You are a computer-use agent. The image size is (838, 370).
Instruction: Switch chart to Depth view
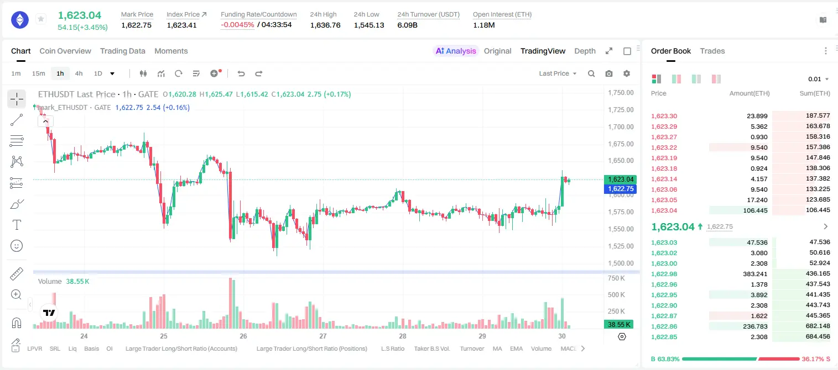click(585, 51)
